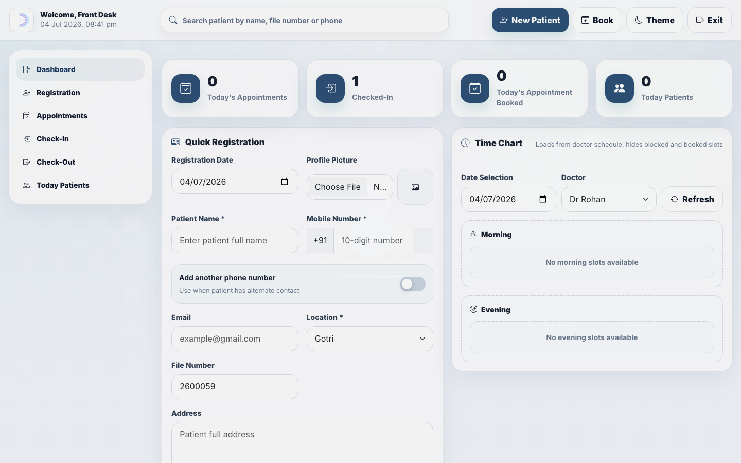Open the Date Selection calendar icon in Time Chart
Image resolution: width=741 pixels, height=463 pixels.
pyautogui.click(x=543, y=199)
